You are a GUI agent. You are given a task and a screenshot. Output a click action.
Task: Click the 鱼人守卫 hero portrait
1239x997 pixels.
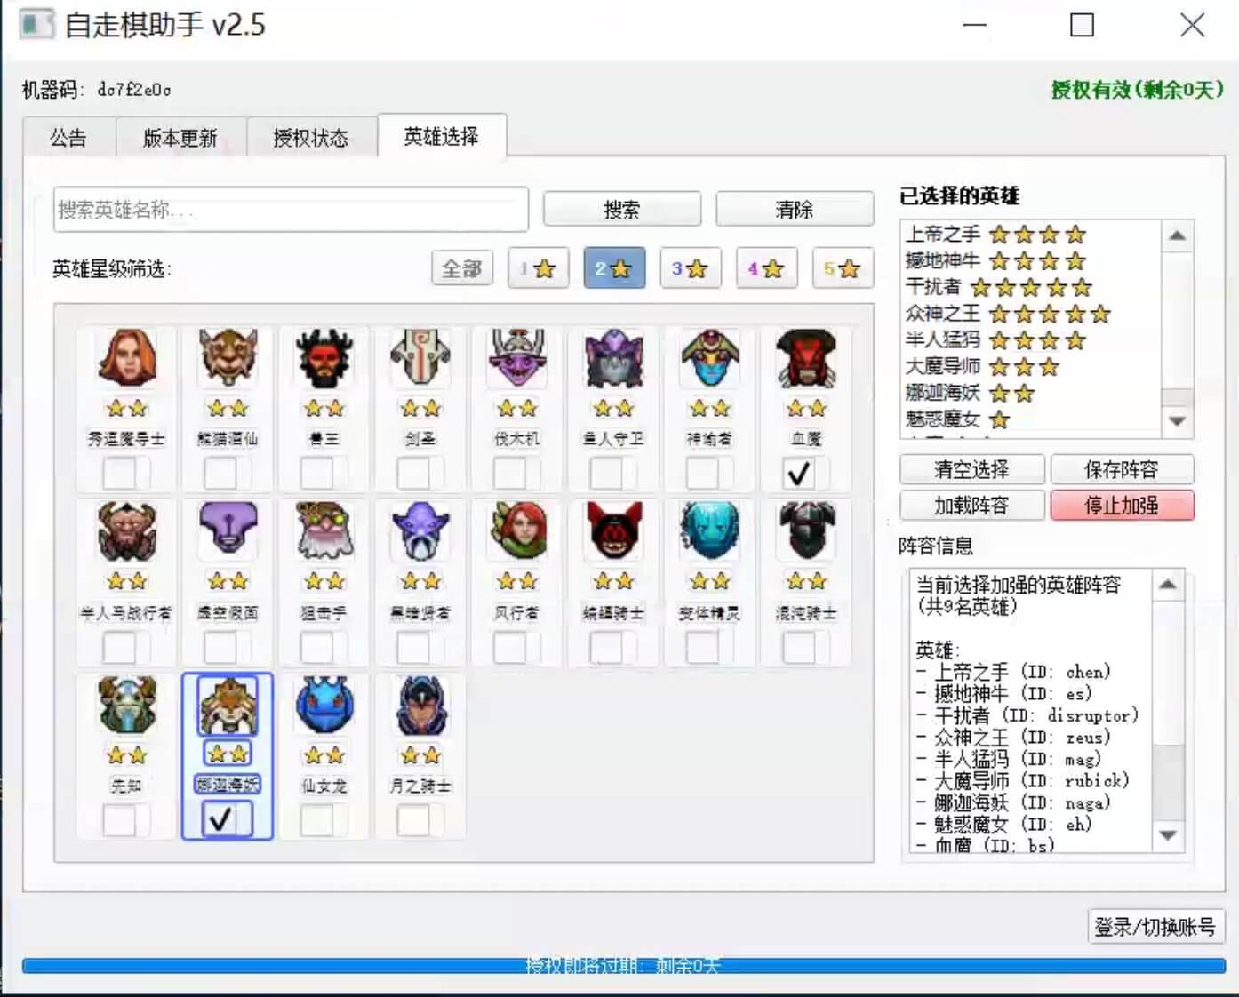(613, 358)
